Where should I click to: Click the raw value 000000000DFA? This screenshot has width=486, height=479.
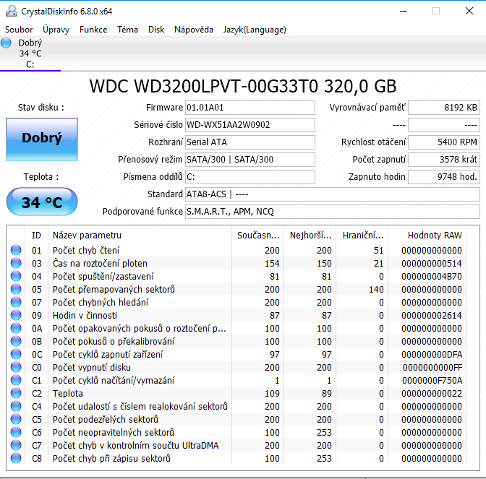pyautogui.click(x=432, y=354)
